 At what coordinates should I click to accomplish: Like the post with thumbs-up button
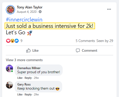(32, 50)
